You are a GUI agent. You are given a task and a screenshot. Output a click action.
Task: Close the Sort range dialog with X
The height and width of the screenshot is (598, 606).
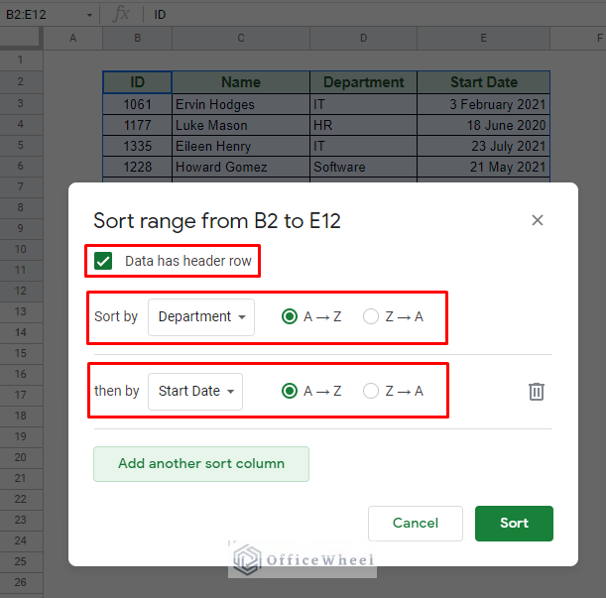coord(538,220)
